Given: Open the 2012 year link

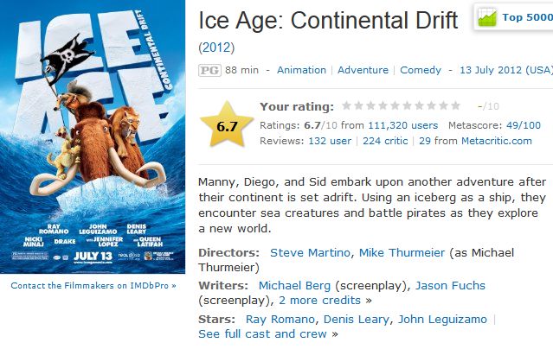Looking at the screenshot, I should 216,46.
